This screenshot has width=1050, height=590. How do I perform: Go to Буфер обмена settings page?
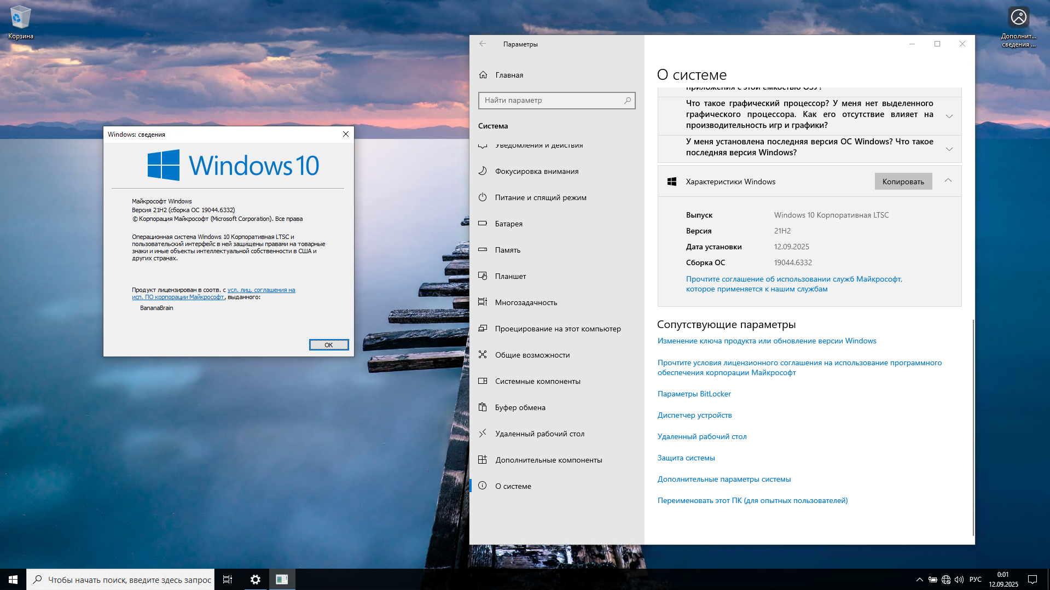557,407
